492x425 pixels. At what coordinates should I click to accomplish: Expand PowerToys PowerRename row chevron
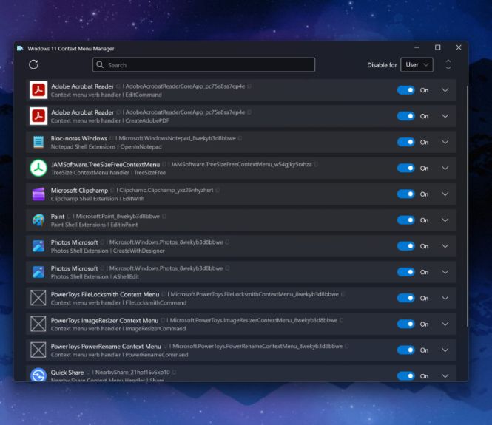445,350
